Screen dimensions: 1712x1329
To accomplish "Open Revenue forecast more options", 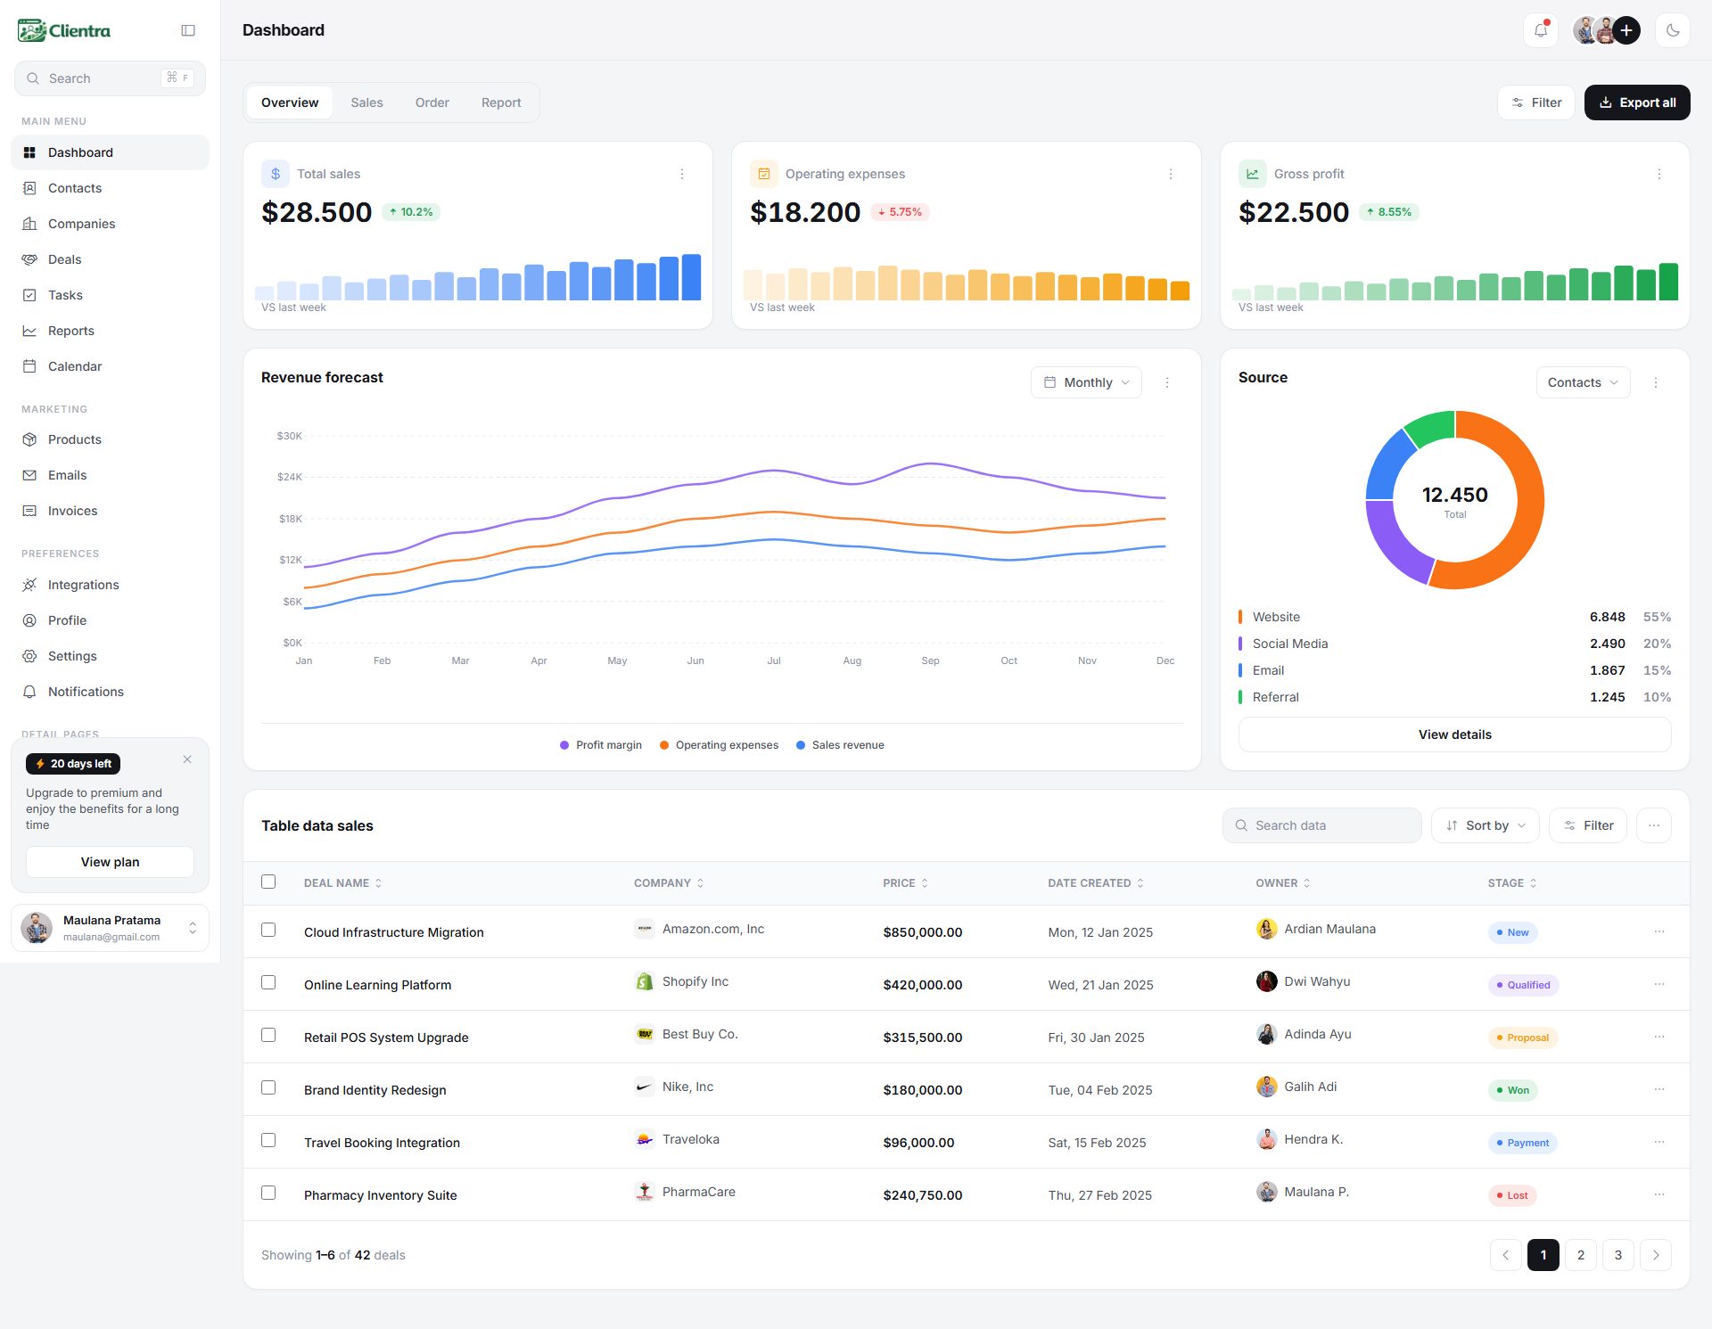I will [x=1167, y=382].
